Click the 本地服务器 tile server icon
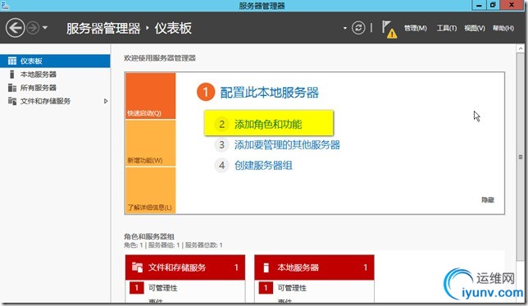 266,267
